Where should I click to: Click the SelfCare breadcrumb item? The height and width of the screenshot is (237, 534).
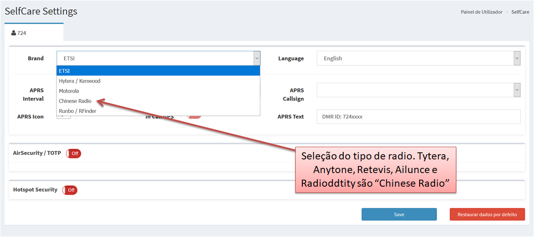(x=520, y=12)
